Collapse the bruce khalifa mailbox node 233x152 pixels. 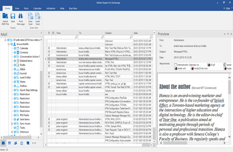click(9, 44)
